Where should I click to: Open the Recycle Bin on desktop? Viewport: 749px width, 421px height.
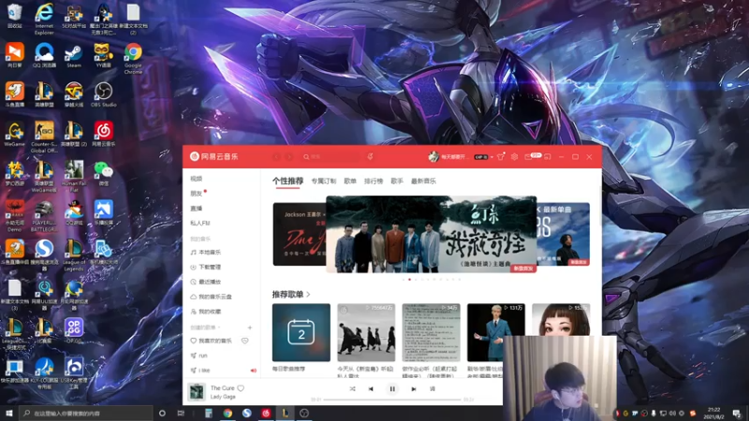14,16
